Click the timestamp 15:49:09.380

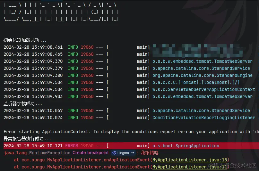pyautogui.click(x=47, y=75)
